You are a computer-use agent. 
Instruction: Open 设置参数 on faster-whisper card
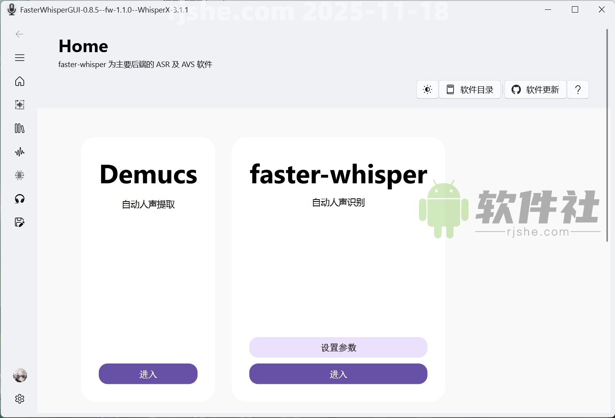[x=338, y=347]
